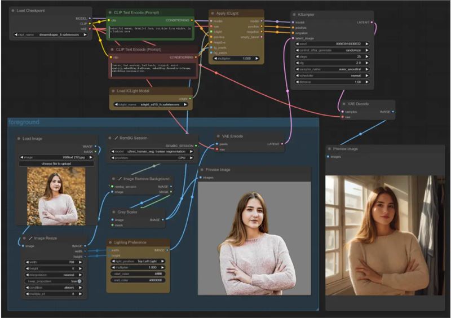Toggle the keep_proportion switch in Image Resize

79,281
